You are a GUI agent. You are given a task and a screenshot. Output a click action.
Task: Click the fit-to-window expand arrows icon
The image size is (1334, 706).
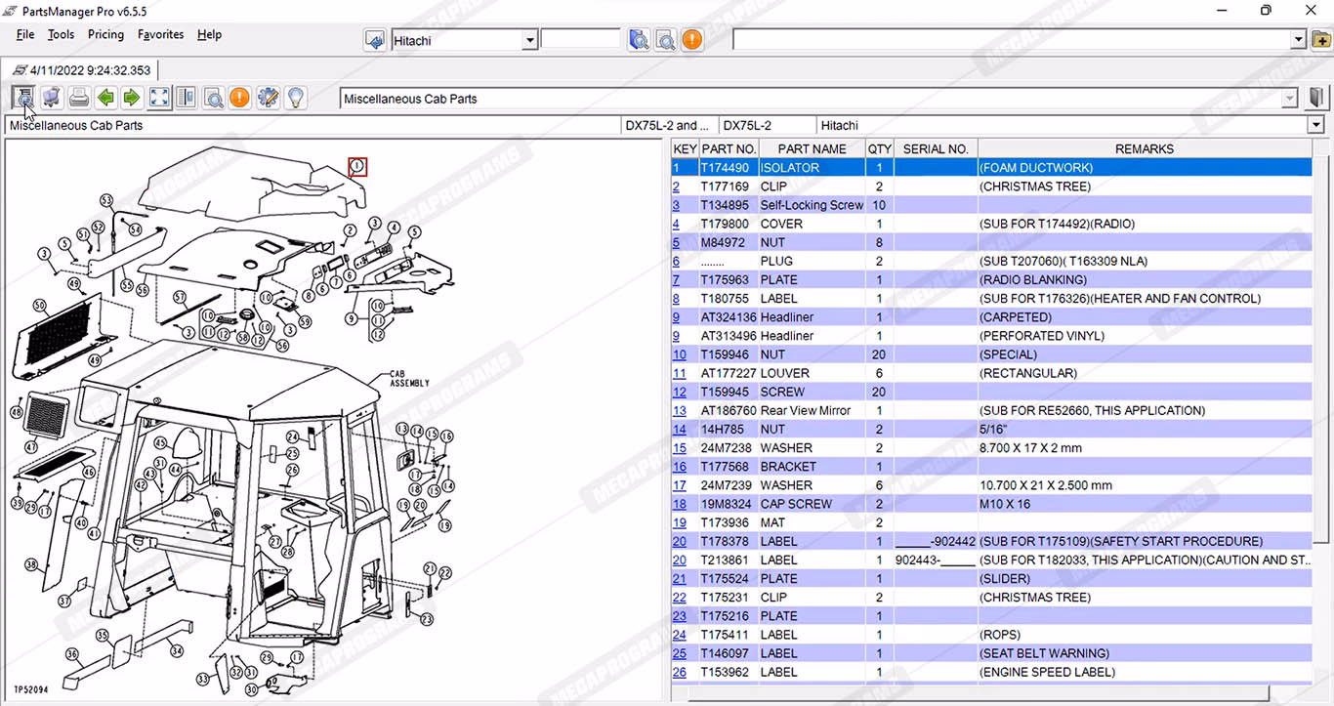coord(159,98)
